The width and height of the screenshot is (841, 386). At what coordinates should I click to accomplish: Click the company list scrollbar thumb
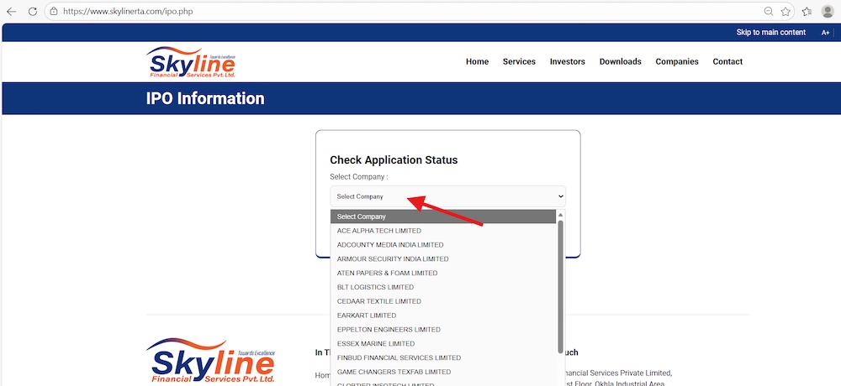coord(560,287)
